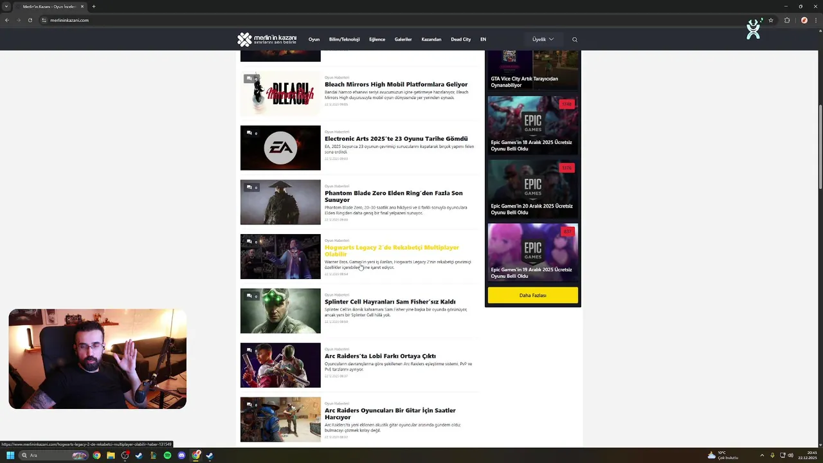The image size is (823, 463).
Task: Open the site search magnifier icon
Action: (x=575, y=39)
